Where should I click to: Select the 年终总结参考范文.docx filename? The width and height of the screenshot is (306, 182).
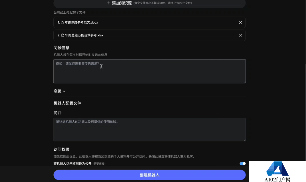pos(81,22)
